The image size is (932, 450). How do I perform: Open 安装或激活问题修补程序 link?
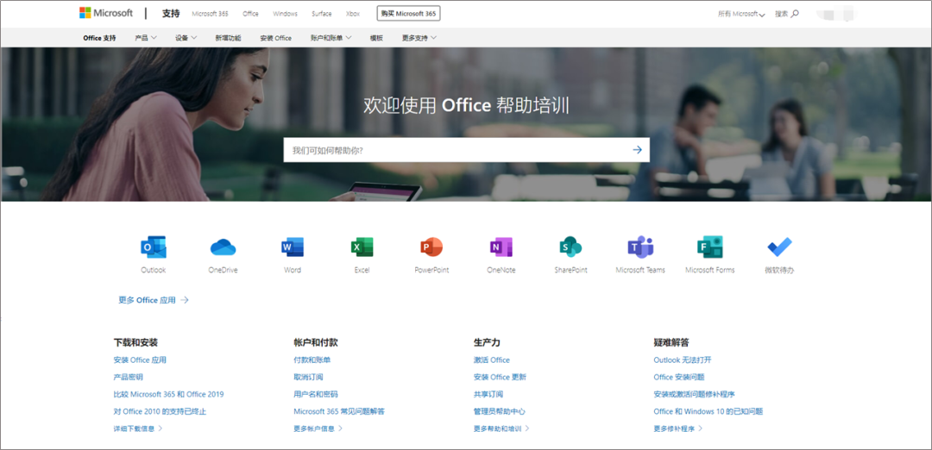[x=694, y=394]
